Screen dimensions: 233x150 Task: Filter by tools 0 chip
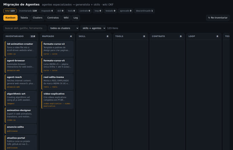[71, 11]
